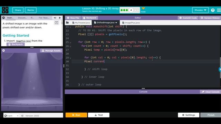
Task: Switch to MyTheater.java tab
Action: (x=81, y=23)
